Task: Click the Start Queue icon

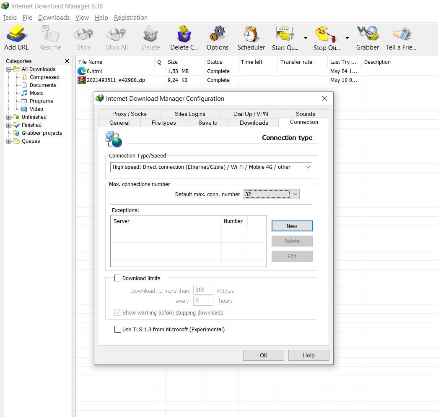Action: [285, 34]
